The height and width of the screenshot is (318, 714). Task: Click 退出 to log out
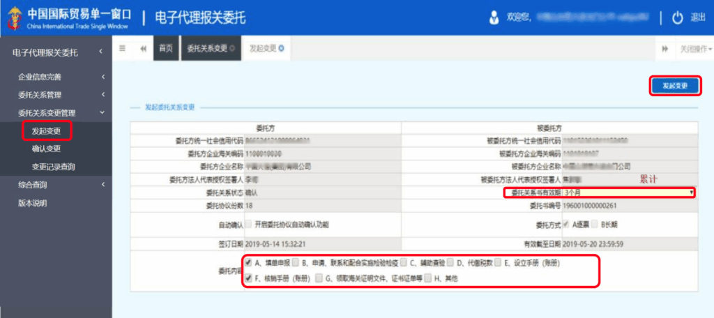697,17
